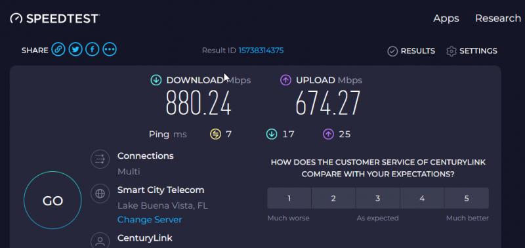Click the Speedtest gauge logo
This screenshot has height=248, width=525.
click(x=16, y=18)
